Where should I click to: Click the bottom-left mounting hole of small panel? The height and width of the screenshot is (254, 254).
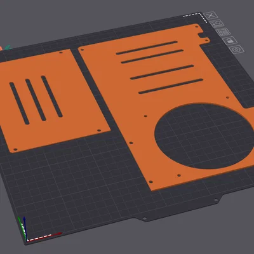click(15, 150)
